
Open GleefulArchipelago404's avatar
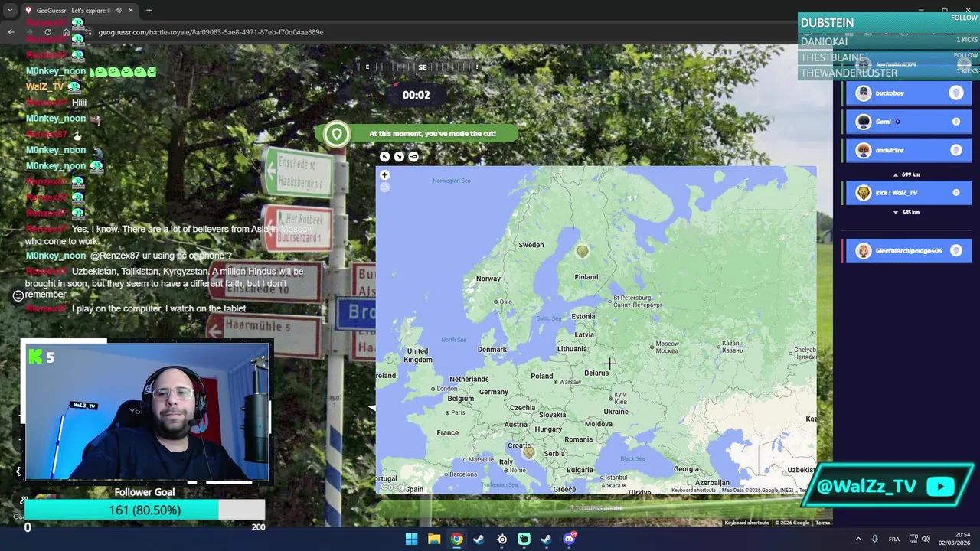(x=864, y=251)
